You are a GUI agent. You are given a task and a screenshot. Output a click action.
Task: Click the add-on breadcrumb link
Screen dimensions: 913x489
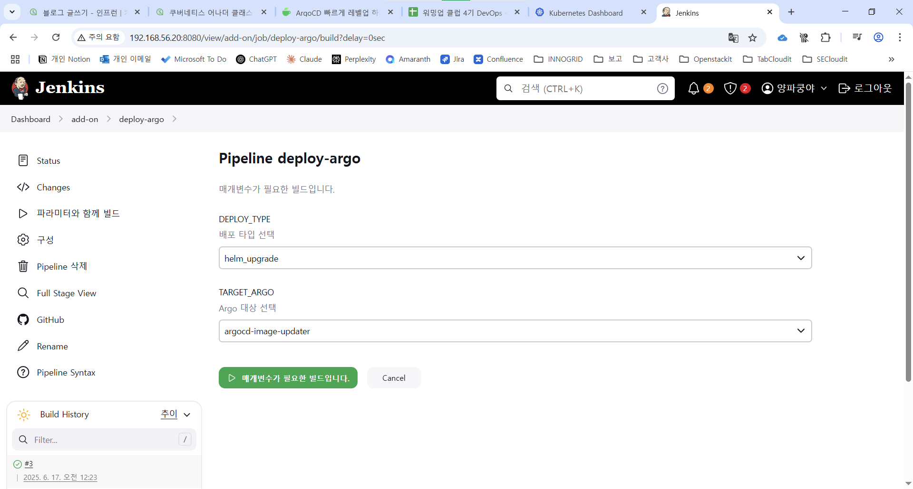(85, 119)
